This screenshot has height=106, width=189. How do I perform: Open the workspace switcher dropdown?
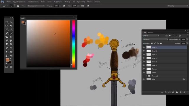point(177,6)
